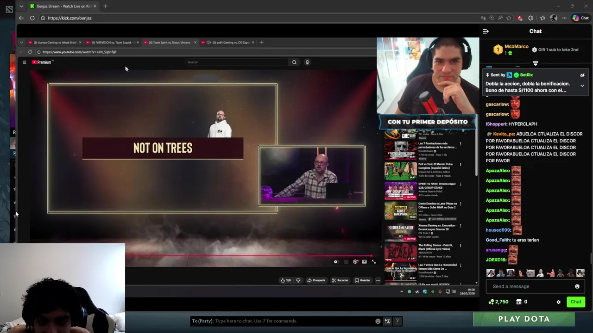Switch to paiN Gaming vs OG tab
Viewport: 593px width, 333px height.
tap(227, 43)
